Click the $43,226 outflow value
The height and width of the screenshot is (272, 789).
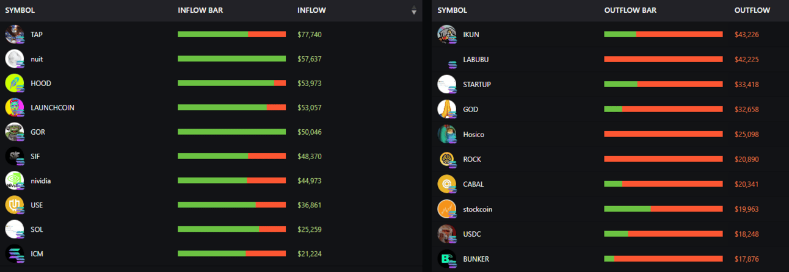[747, 35]
